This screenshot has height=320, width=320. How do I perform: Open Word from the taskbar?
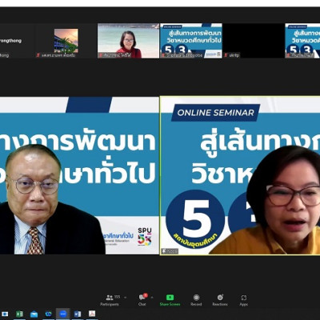78,314
